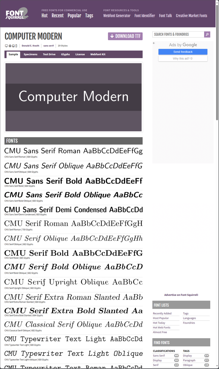Click the ereader usage icon
Viewport: 219px width, 369px height.
pyautogui.click(x=9, y=45)
